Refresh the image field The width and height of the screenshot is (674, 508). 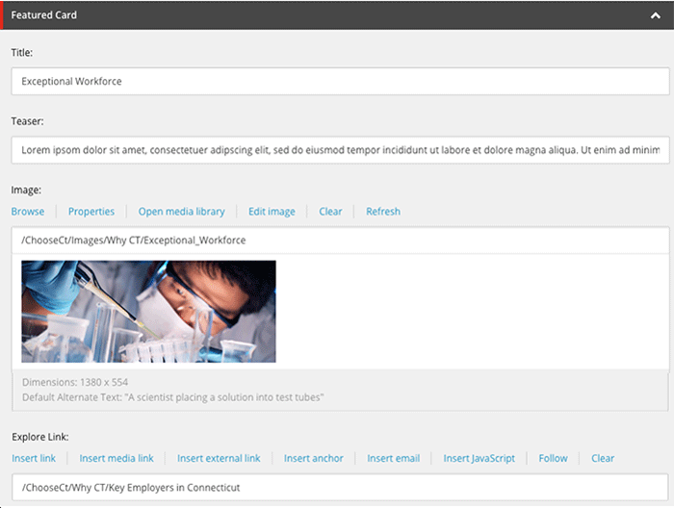pyautogui.click(x=383, y=212)
